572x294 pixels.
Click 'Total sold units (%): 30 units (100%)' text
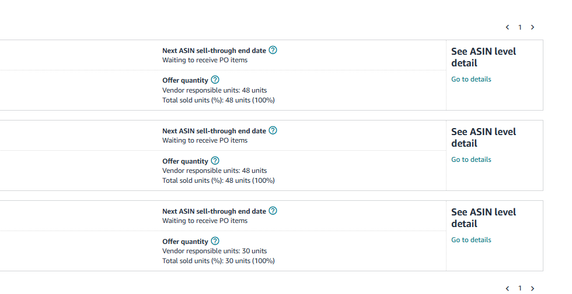218,261
